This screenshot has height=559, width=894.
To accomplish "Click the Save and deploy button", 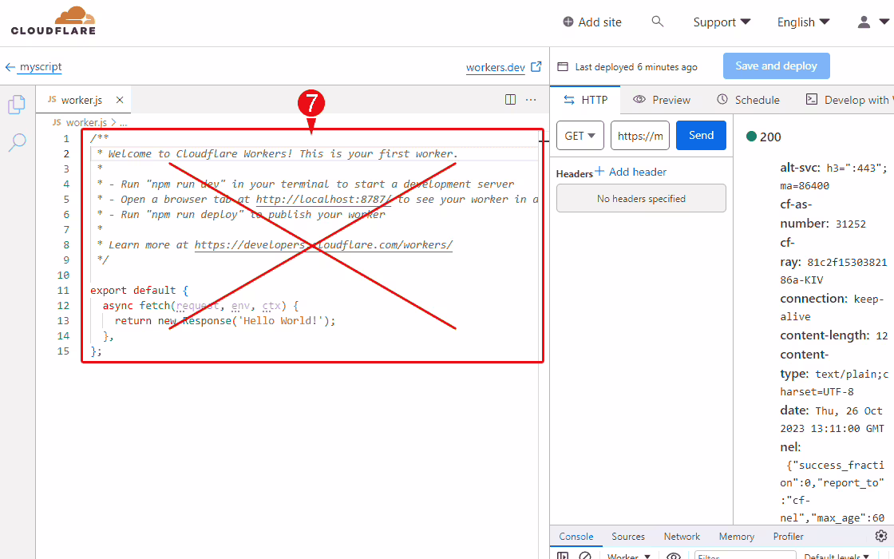I will coord(776,66).
